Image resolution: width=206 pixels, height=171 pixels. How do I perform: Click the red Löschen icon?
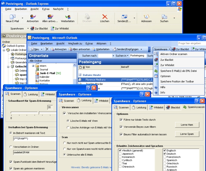click(104, 17)
